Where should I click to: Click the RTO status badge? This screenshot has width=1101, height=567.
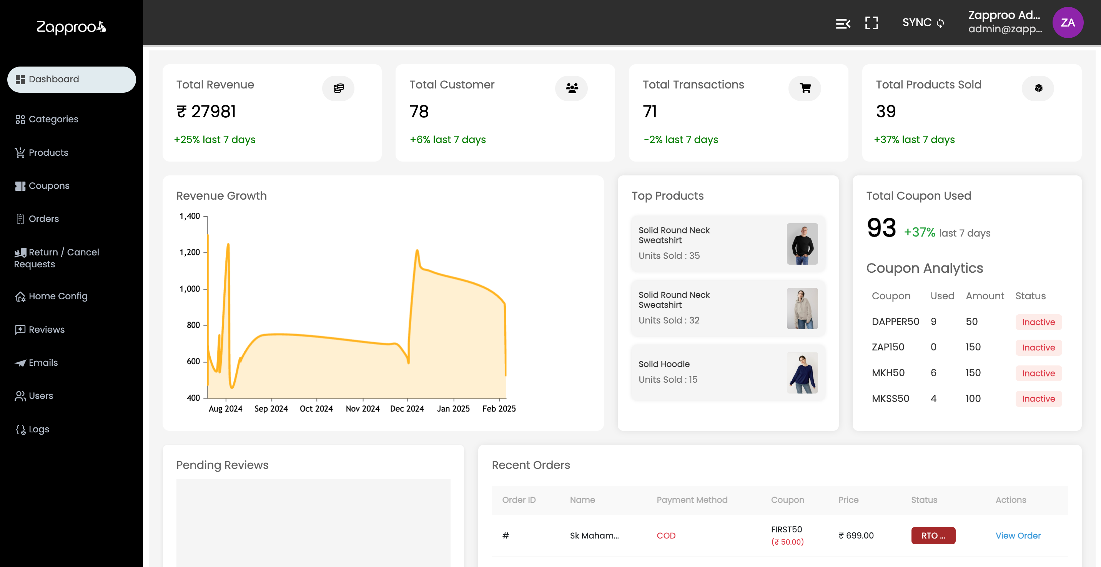pyautogui.click(x=933, y=535)
